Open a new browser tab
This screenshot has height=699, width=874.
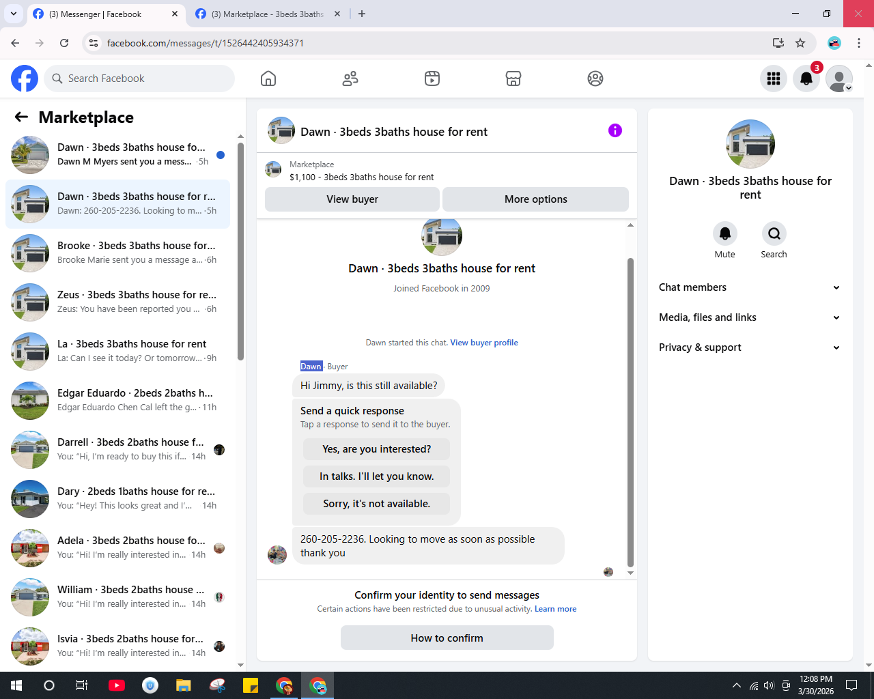point(362,14)
